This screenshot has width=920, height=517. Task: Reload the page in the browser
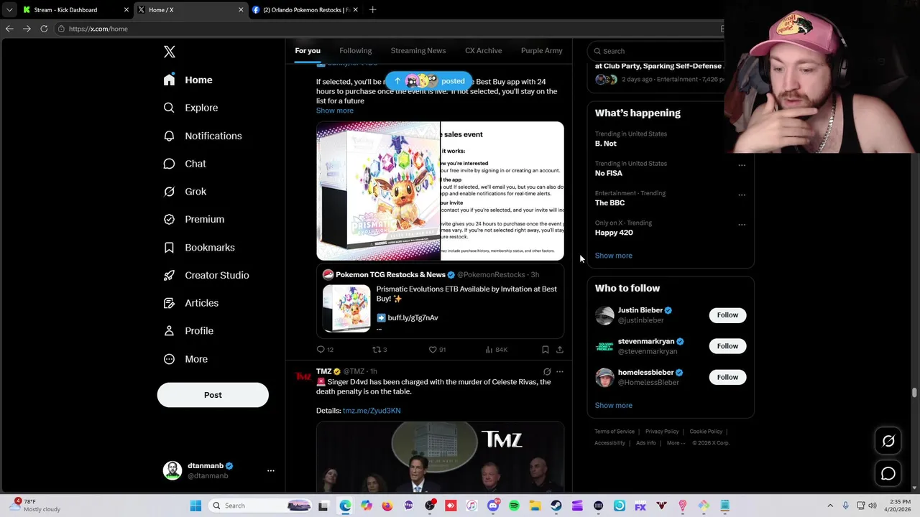[44, 29]
